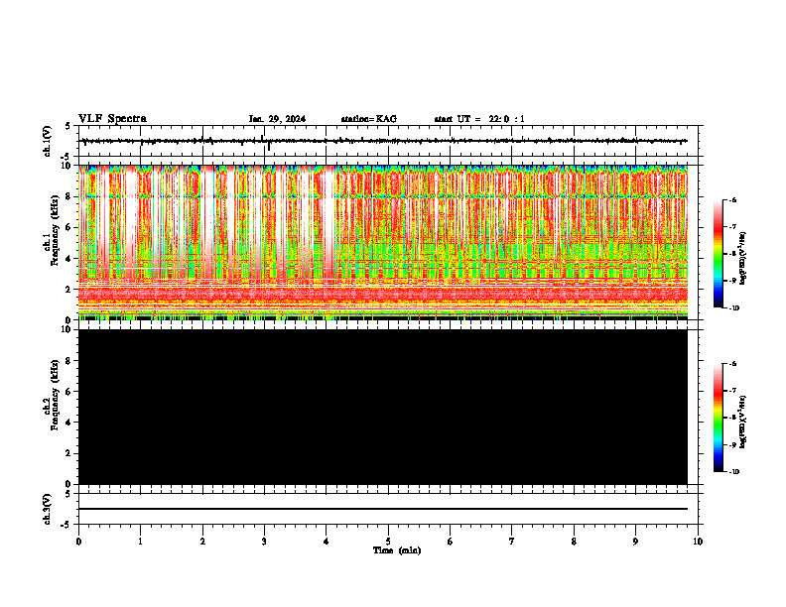Image resolution: width=786 pixels, height=607 pixels.
Task: Click the flat ch.3 voltage trace line
Action: tap(383, 509)
